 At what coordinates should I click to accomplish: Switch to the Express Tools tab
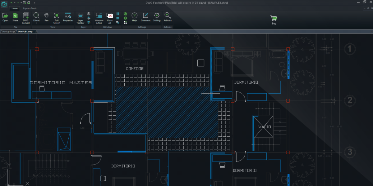[x=30, y=8]
